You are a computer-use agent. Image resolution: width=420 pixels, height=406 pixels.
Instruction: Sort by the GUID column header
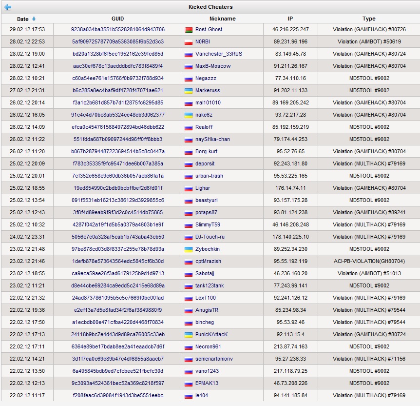pos(117,19)
